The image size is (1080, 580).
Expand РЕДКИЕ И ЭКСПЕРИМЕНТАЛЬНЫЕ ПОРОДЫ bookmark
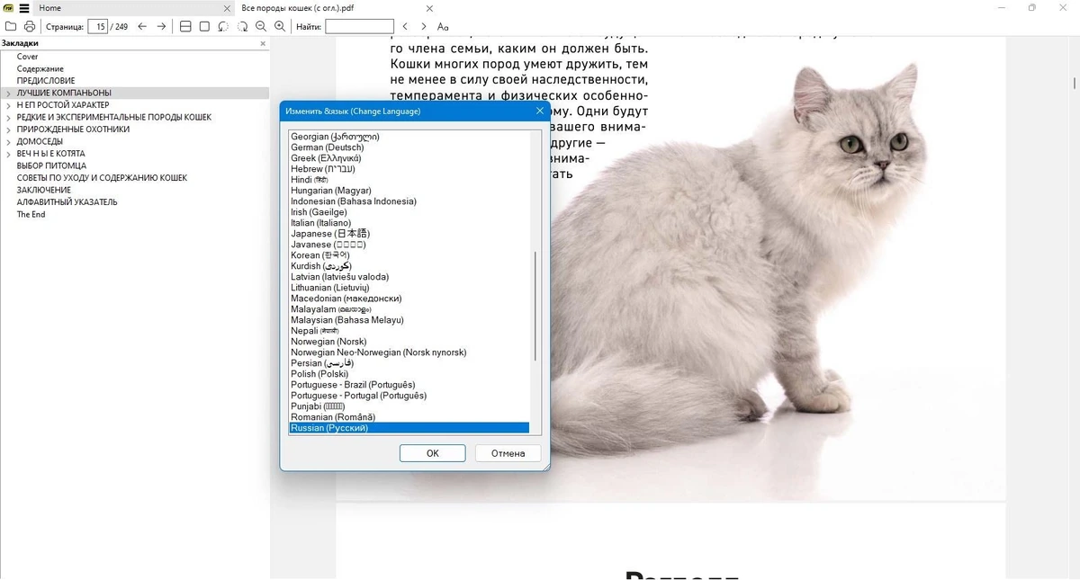9,118
